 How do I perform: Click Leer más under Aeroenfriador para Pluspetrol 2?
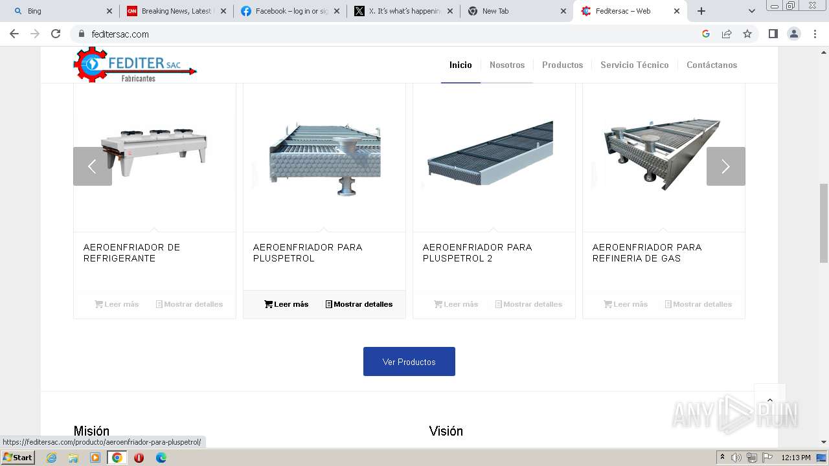[x=456, y=304]
